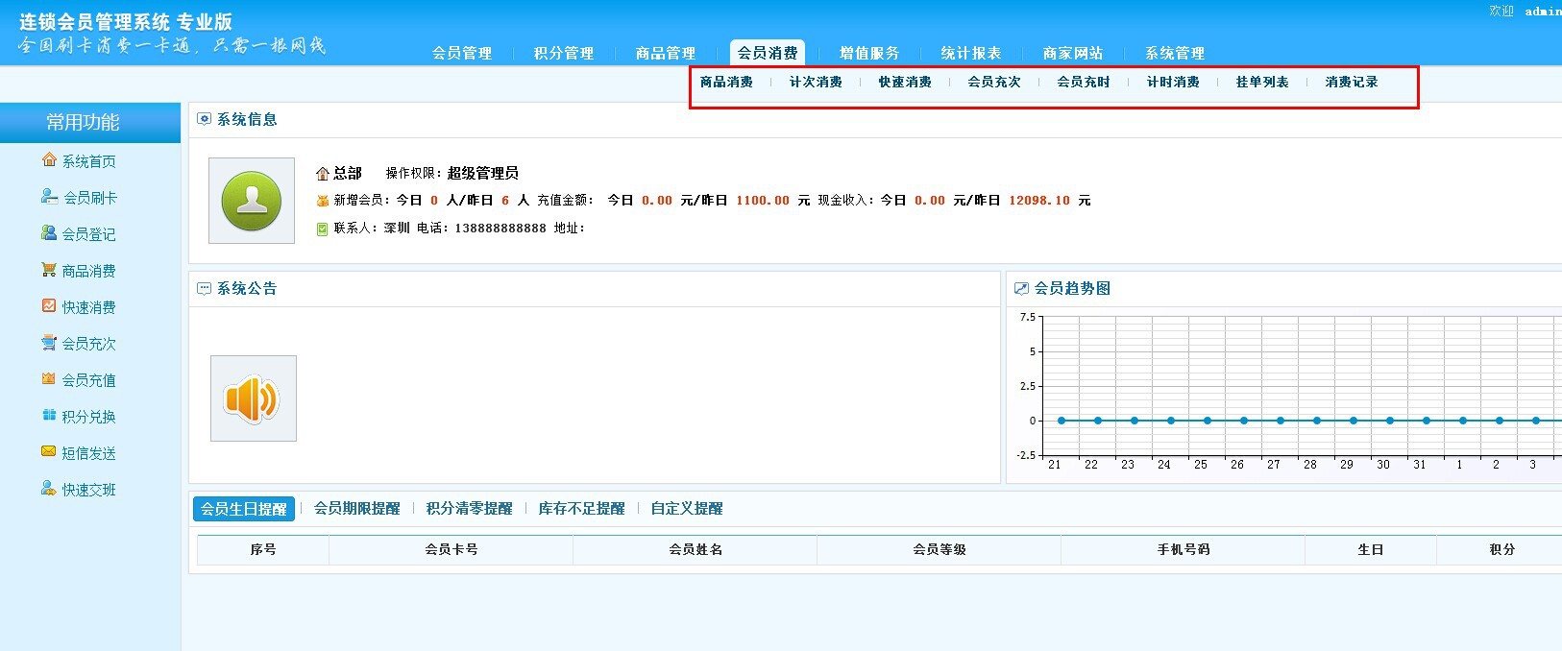This screenshot has height=651, width=1562.
Task: Click the gift icon beside 积分兑换
Action: pos(49,416)
